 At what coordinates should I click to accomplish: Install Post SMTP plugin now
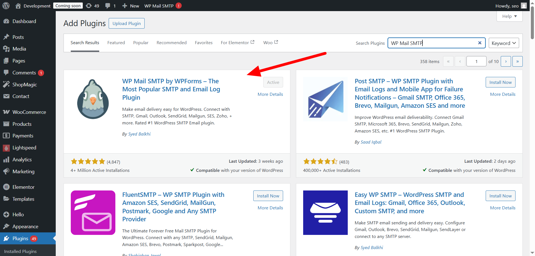point(500,82)
